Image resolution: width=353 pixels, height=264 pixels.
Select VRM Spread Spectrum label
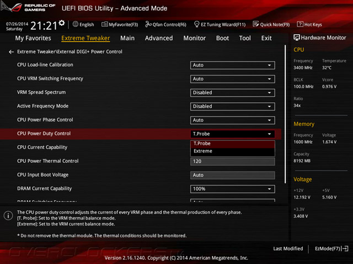tap(41, 92)
